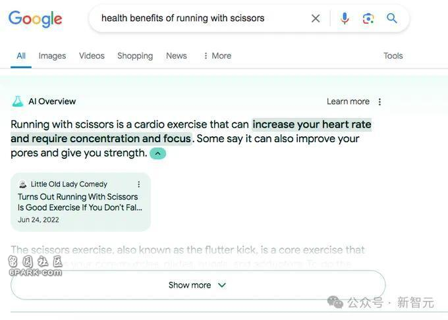Image resolution: width=448 pixels, height=320 pixels.
Task: Open the Little Old Lady Comedy card options menu
Action: (x=138, y=184)
